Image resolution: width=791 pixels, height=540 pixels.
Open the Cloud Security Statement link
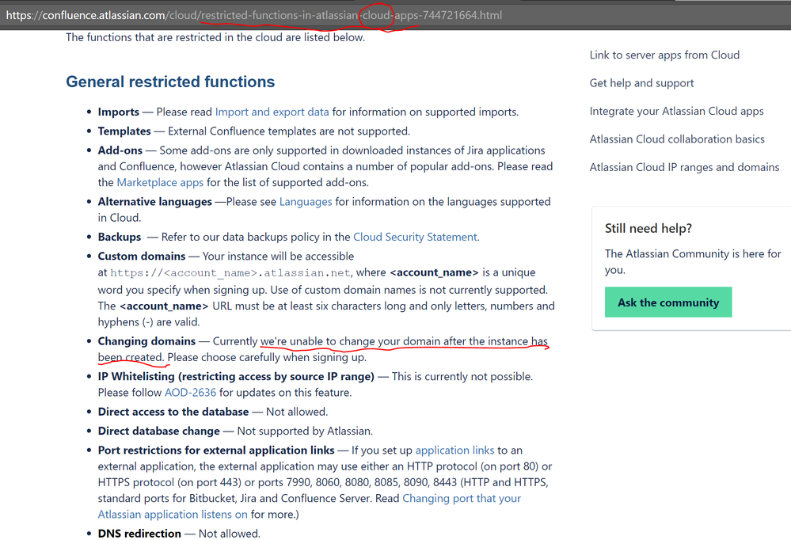pos(415,237)
